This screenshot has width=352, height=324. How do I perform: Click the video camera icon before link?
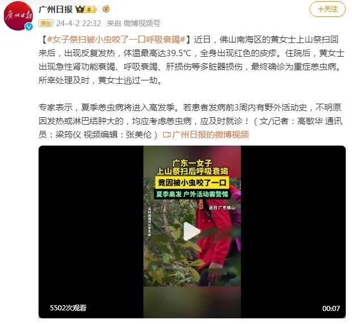tap(167, 135)
